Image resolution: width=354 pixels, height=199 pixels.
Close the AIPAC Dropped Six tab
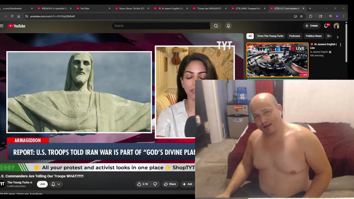265,9
